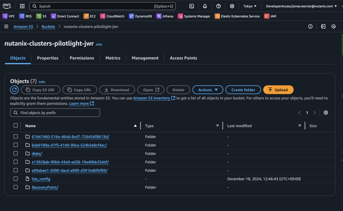Select all objects header checkbox

click(x=15, y=125)
